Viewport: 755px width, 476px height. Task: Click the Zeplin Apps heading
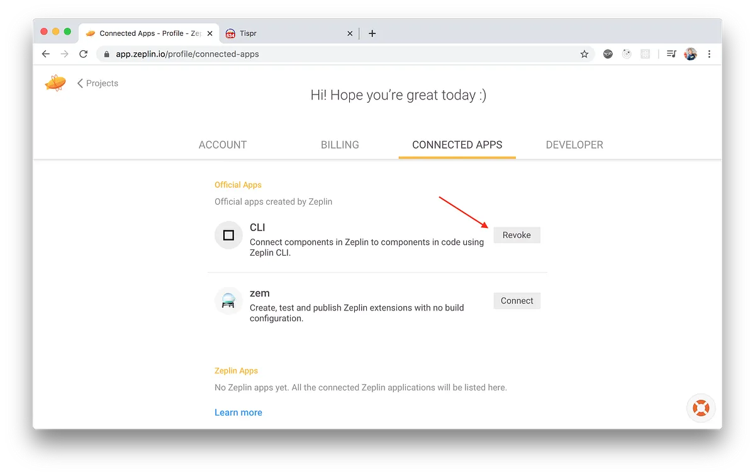236,371
